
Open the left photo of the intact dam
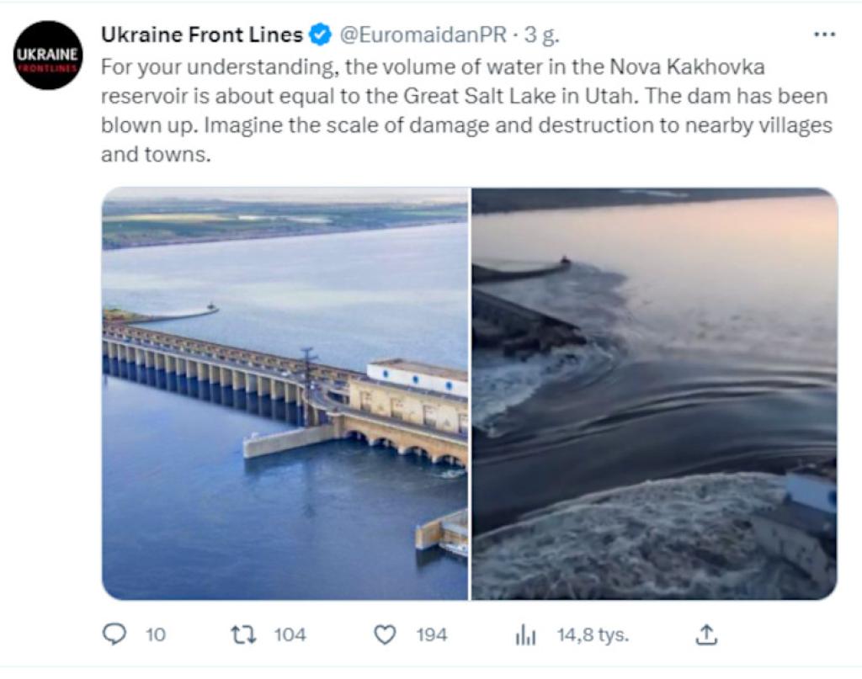pyautogui.click(x=285, y=393)
